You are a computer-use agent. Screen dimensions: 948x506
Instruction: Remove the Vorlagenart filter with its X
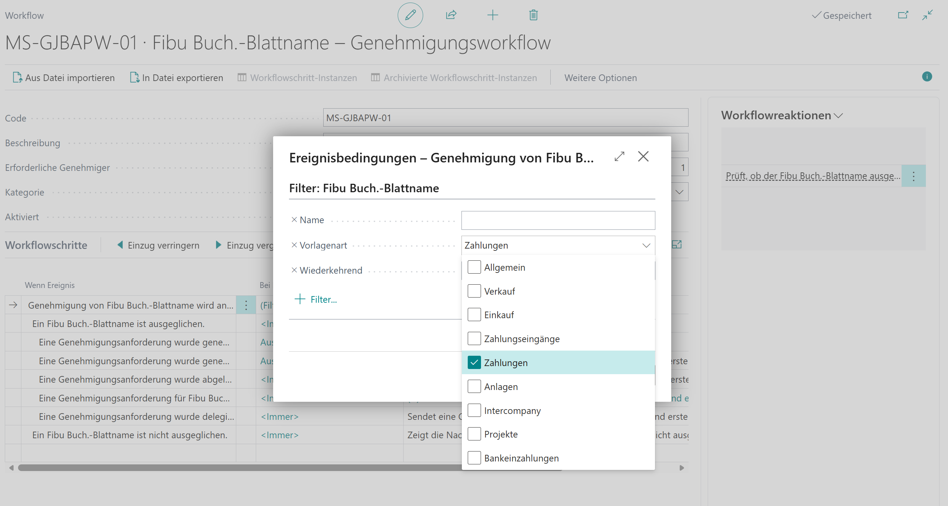click(x=294, y=245)
